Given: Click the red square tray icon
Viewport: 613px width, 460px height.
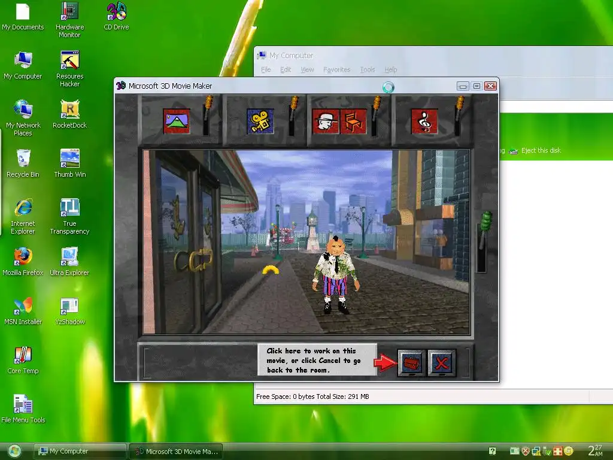Looking at the screenshot, I should 557,452.
